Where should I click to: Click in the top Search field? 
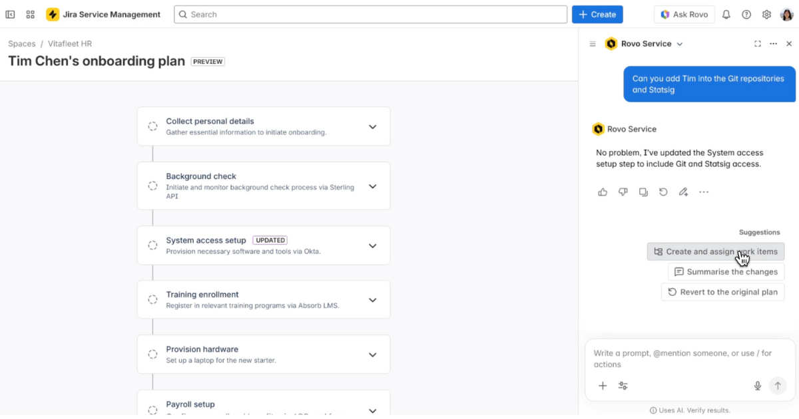pos(370,15)
